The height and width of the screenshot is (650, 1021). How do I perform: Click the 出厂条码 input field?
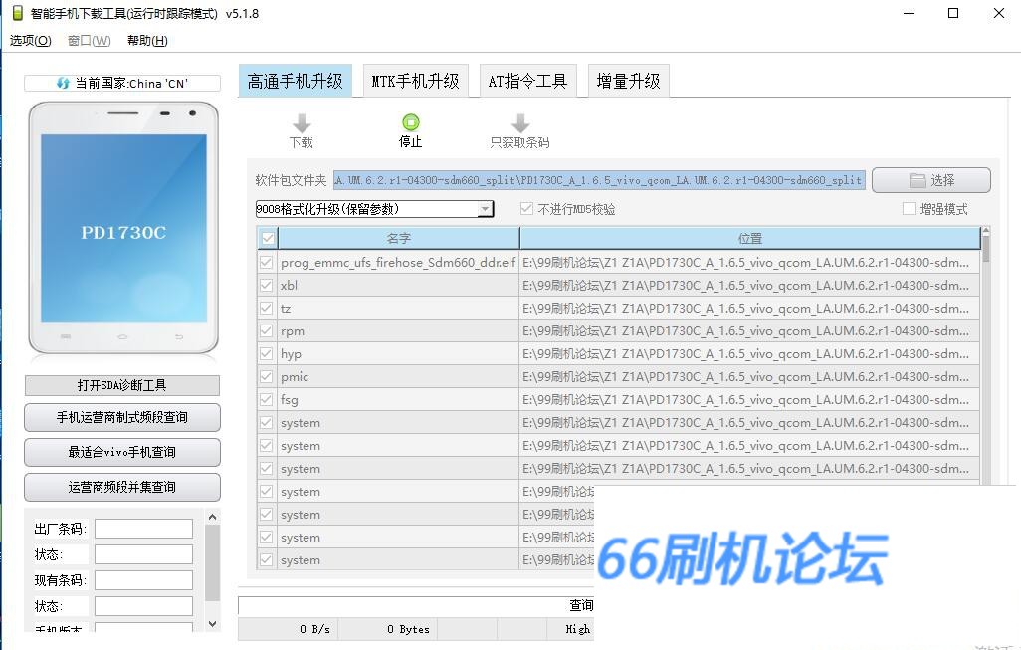point(143,529)
